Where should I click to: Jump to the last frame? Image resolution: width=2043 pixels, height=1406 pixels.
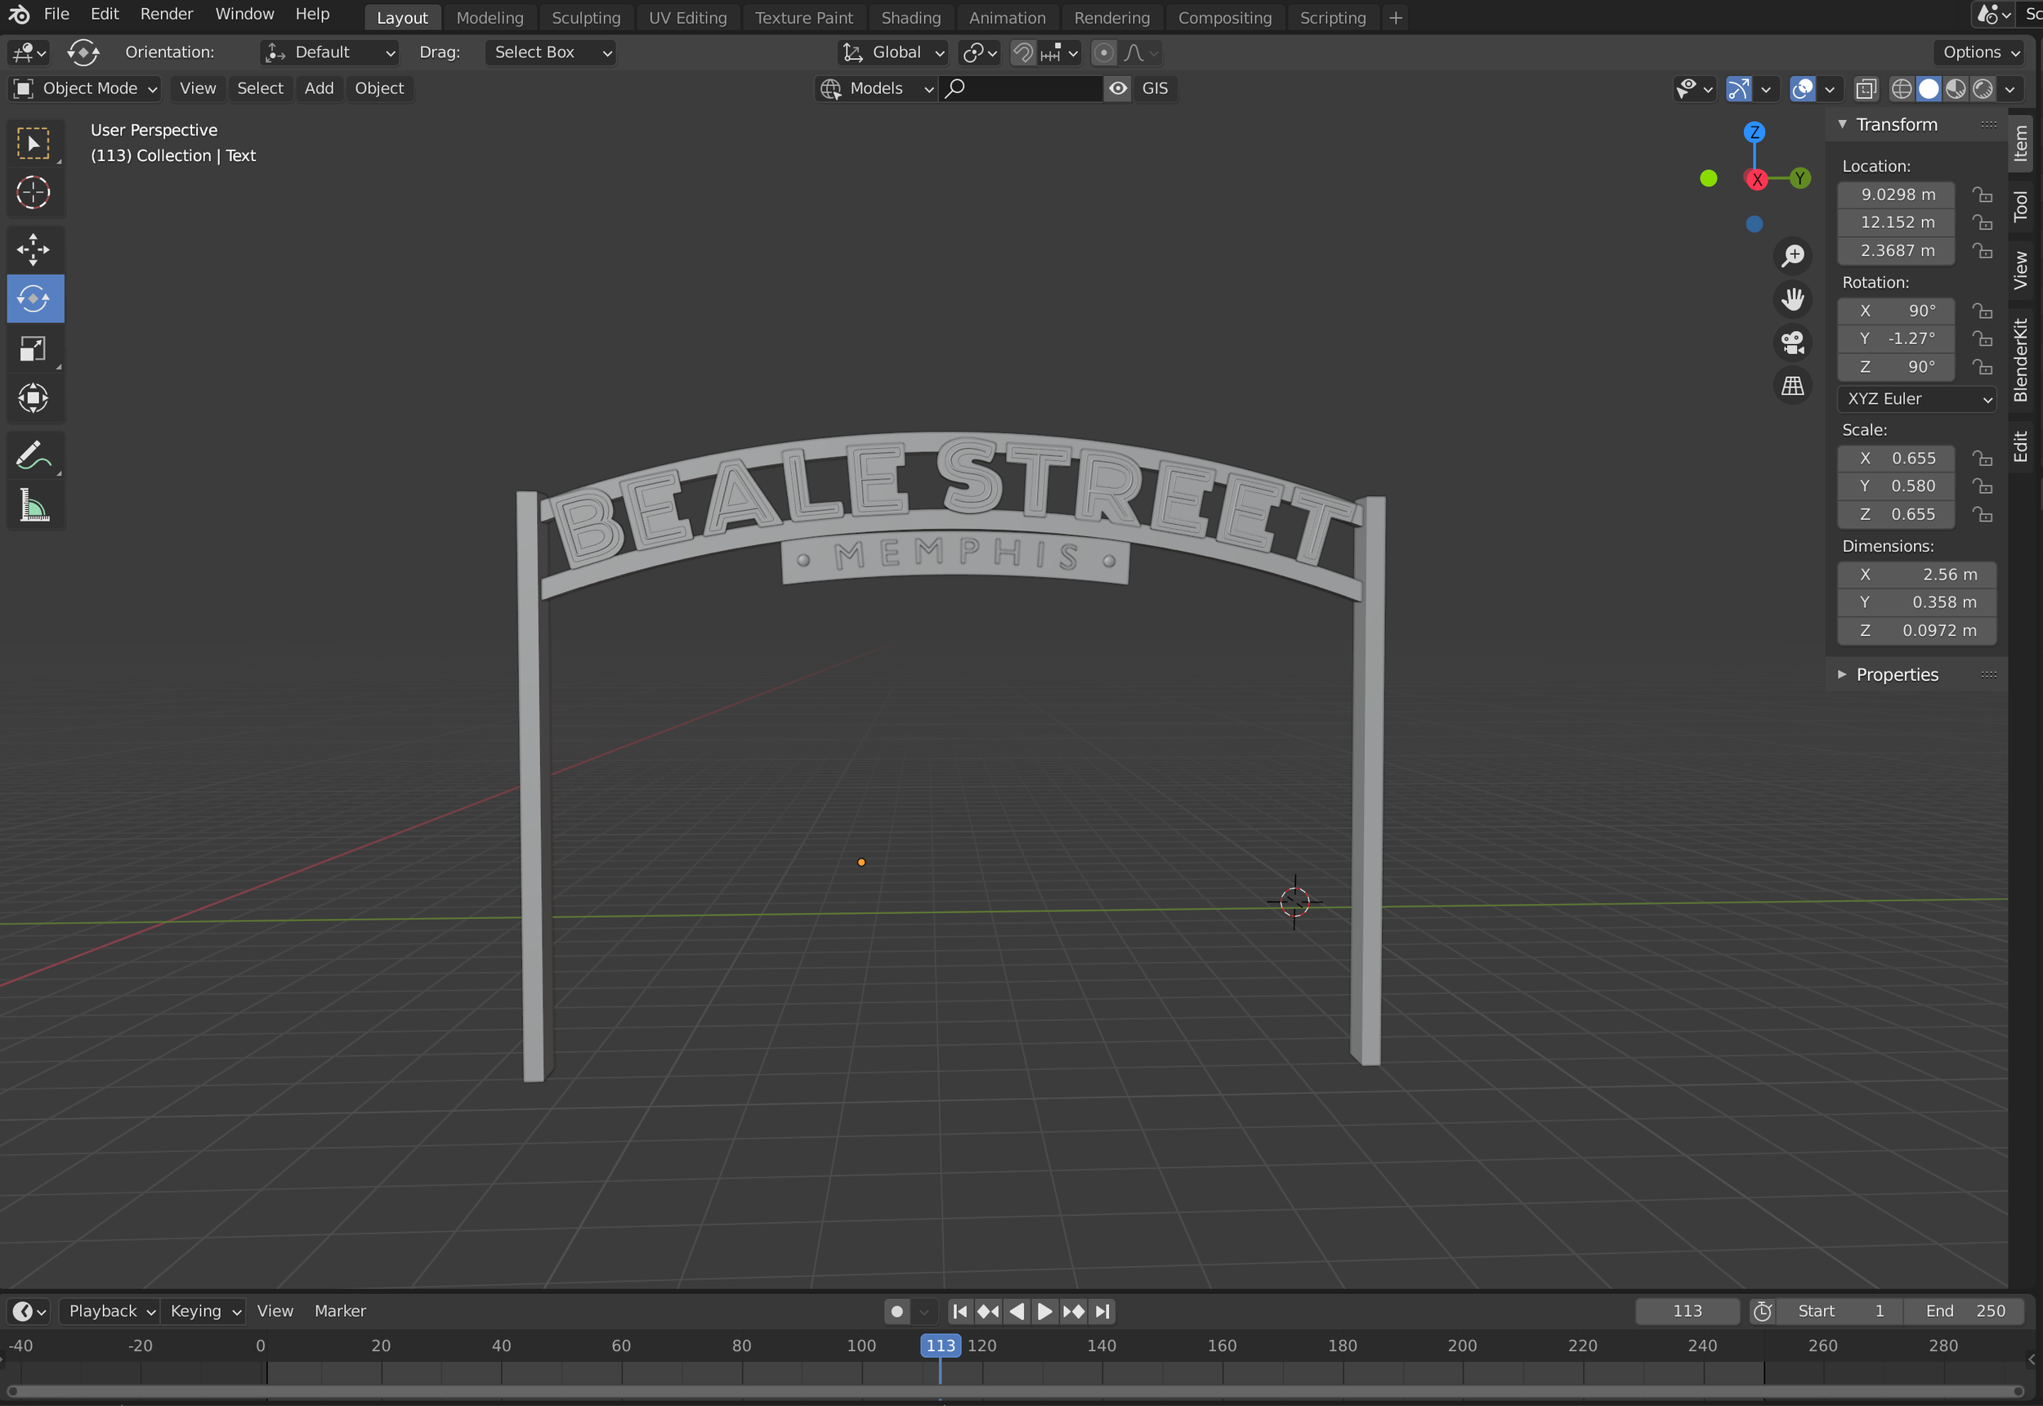pyautogui.click(x=1102, y=1311)
